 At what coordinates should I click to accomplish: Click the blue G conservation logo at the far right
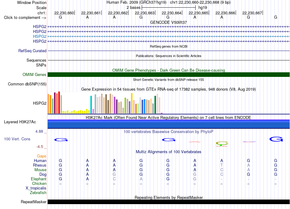[x=276, y=139]
